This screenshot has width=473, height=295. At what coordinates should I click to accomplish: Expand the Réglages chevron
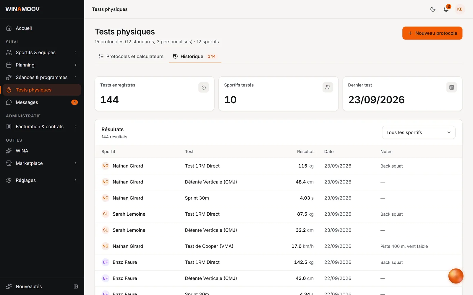pyautogui.click(x=76, y=180)
